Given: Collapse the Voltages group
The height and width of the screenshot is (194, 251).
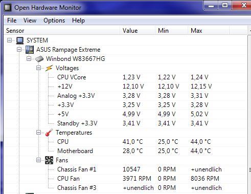Looking at the screenshot, I should click(39, 68).
